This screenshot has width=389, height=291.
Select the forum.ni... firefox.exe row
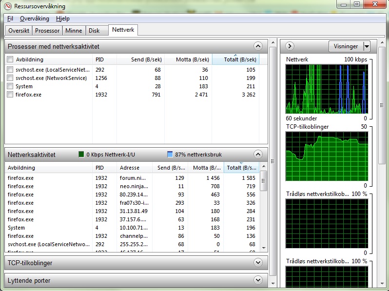[x=132, y=178]
